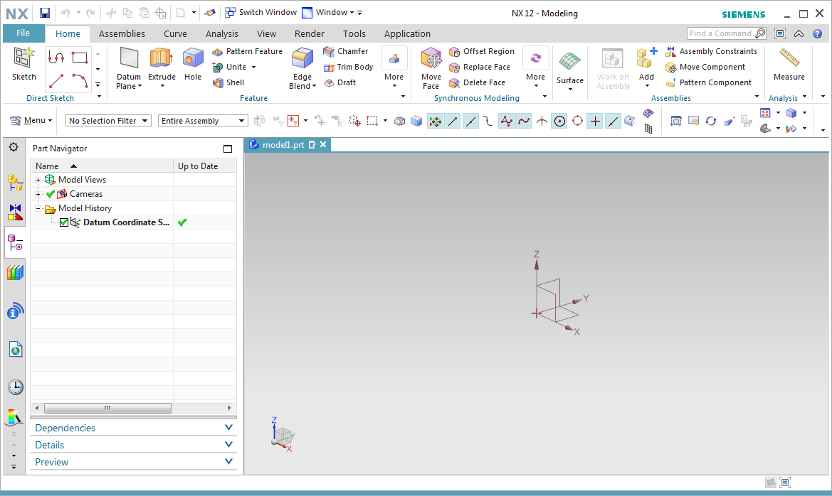This screenshot has height=496, width=832.
Task: Save the part with the disk icon
Action: click(45, 13)
